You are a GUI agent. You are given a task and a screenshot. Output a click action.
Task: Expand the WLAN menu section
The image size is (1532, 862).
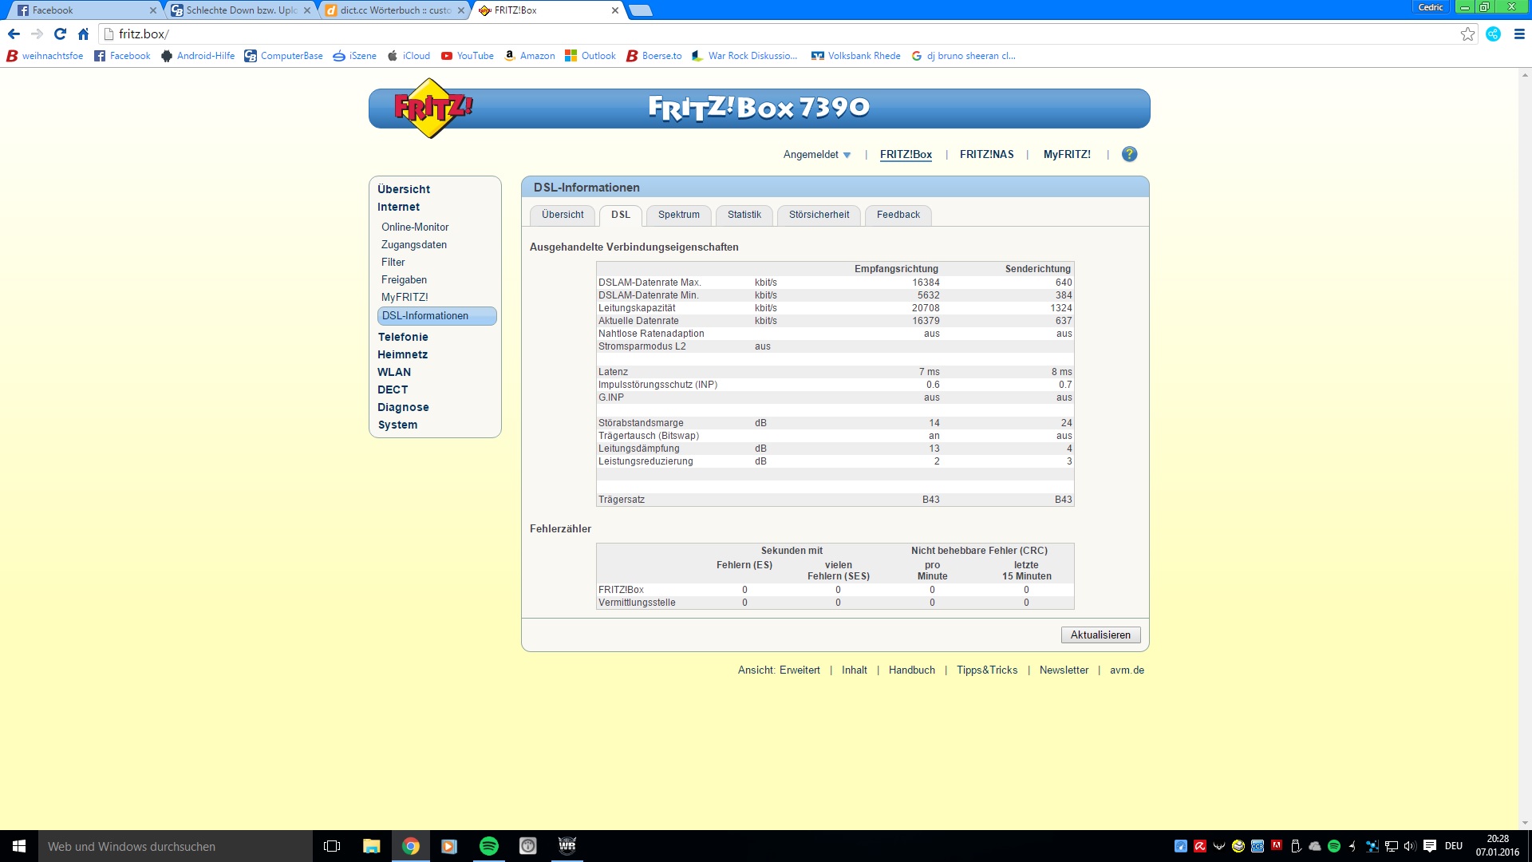click(x=394, y=372)
